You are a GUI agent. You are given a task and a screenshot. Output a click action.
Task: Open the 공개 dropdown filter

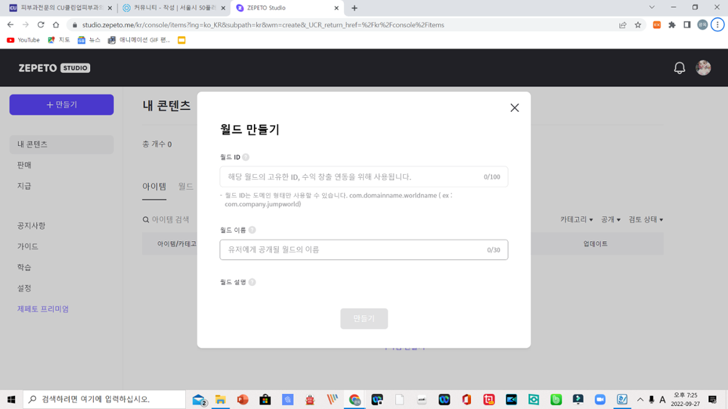pos(609,219)
